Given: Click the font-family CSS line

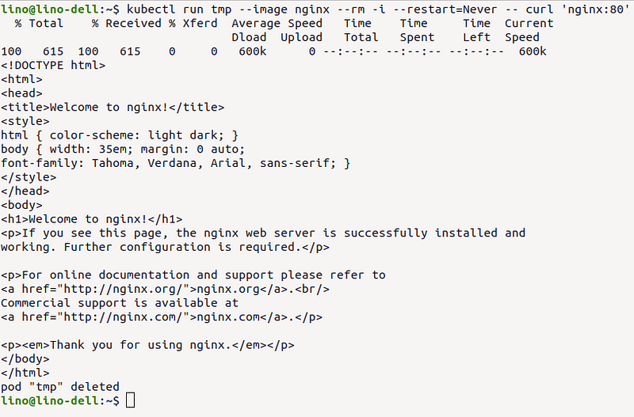Looking at the screenshot, I should (x=175, y=163).
